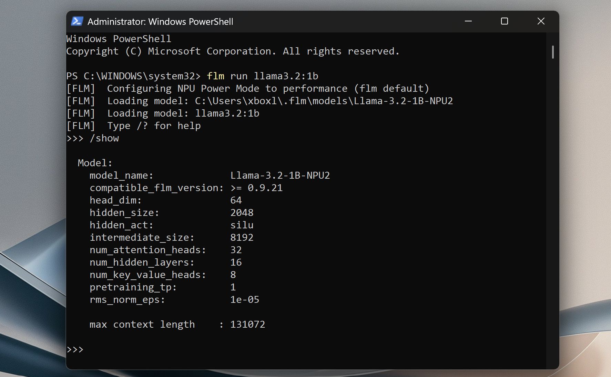Click hidden_act value silu
The width and height of the screenshot is (611, 377).
click(242, 225)
